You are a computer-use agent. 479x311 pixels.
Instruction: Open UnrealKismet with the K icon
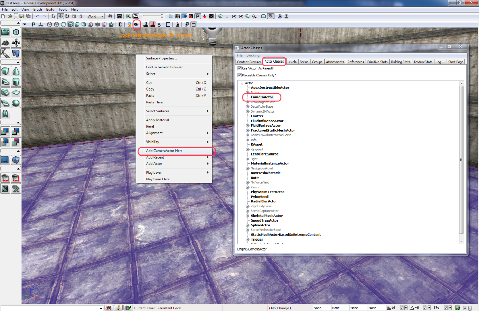click(x=128, y=16)
